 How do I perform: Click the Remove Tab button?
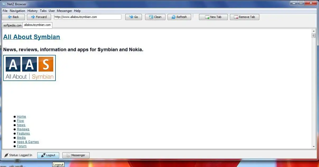[244, 17]
